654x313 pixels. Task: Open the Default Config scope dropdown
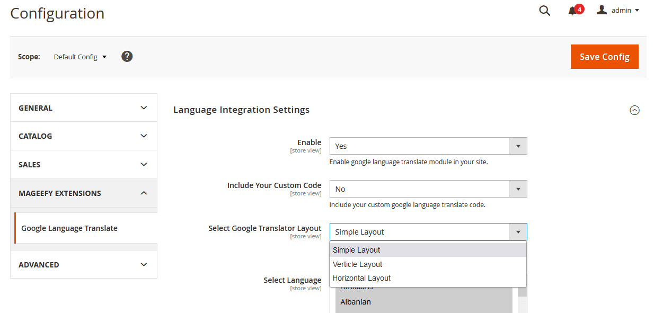pyautogui.click(x=80, y=56)
